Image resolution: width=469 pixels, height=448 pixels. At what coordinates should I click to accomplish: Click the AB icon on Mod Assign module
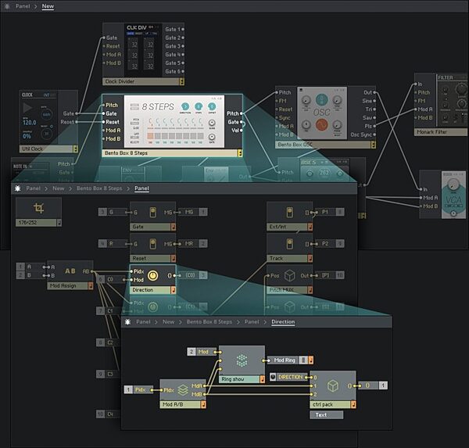click(70, 271)
